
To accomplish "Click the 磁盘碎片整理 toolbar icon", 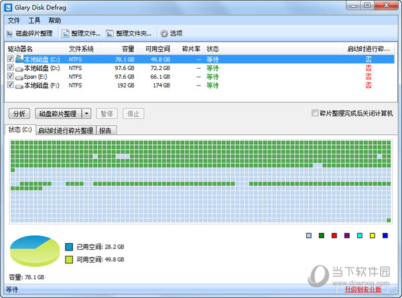I will coord(9,33).
